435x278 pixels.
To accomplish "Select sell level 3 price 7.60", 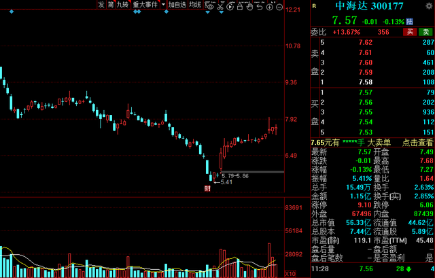I will click(x=366, y=63).
